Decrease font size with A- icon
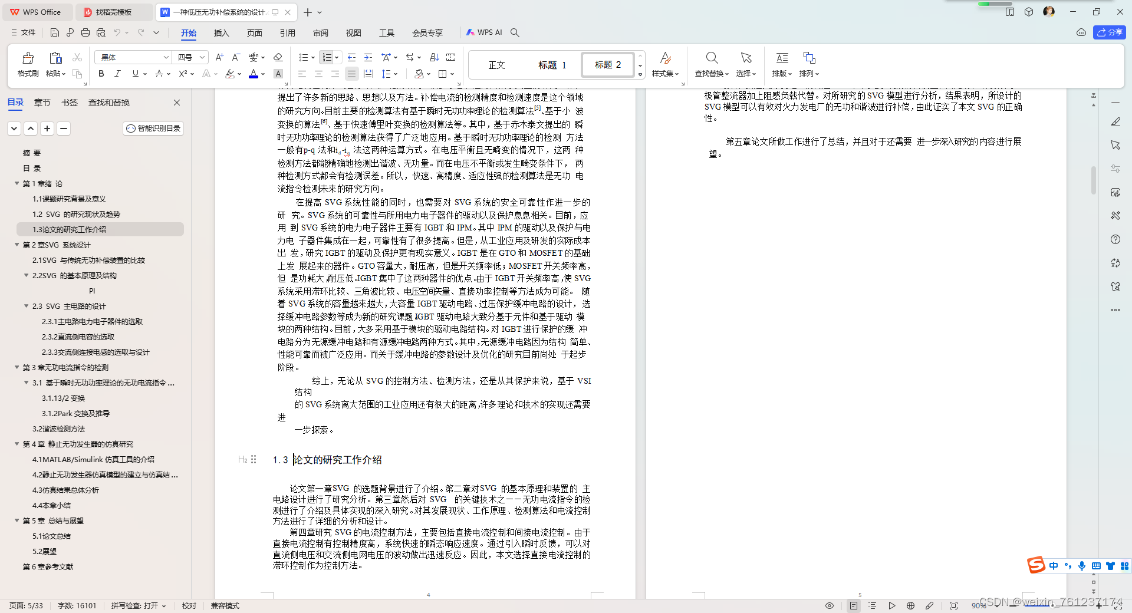The height and width of the screenshot is (613, 1132). pos(236,57)
